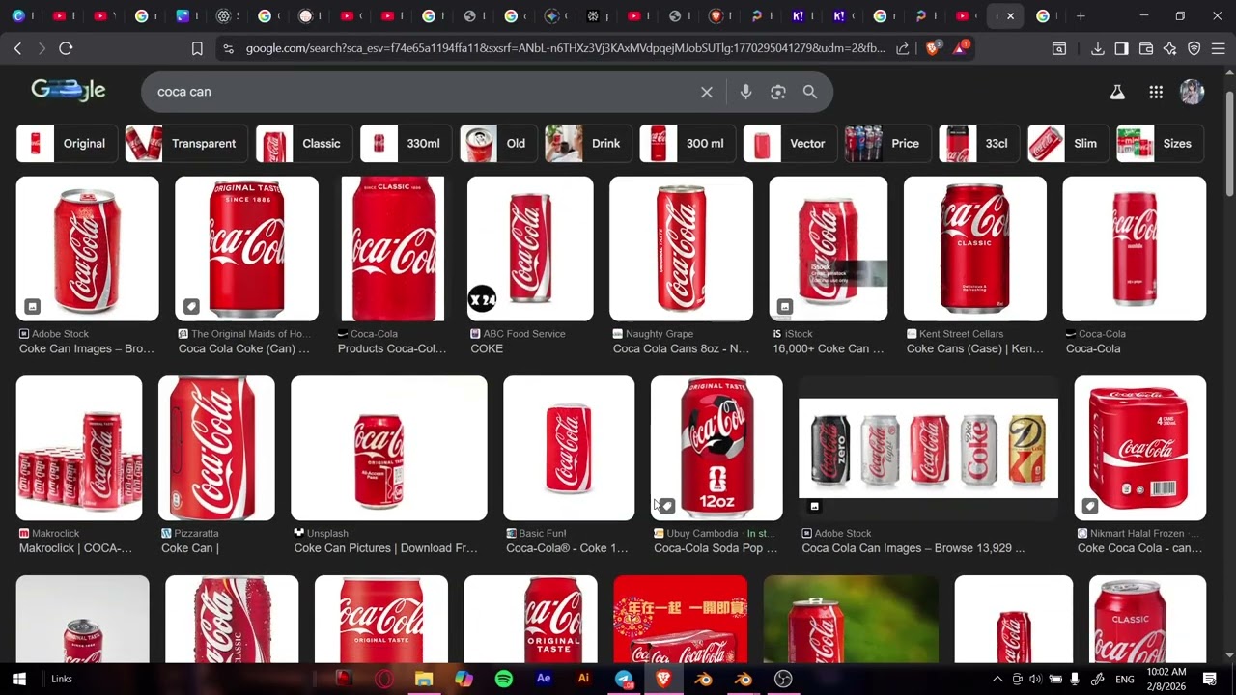Open the Leo AI assistant
This screenshot has height=695, width=1236.
[x=1170, y=48]
